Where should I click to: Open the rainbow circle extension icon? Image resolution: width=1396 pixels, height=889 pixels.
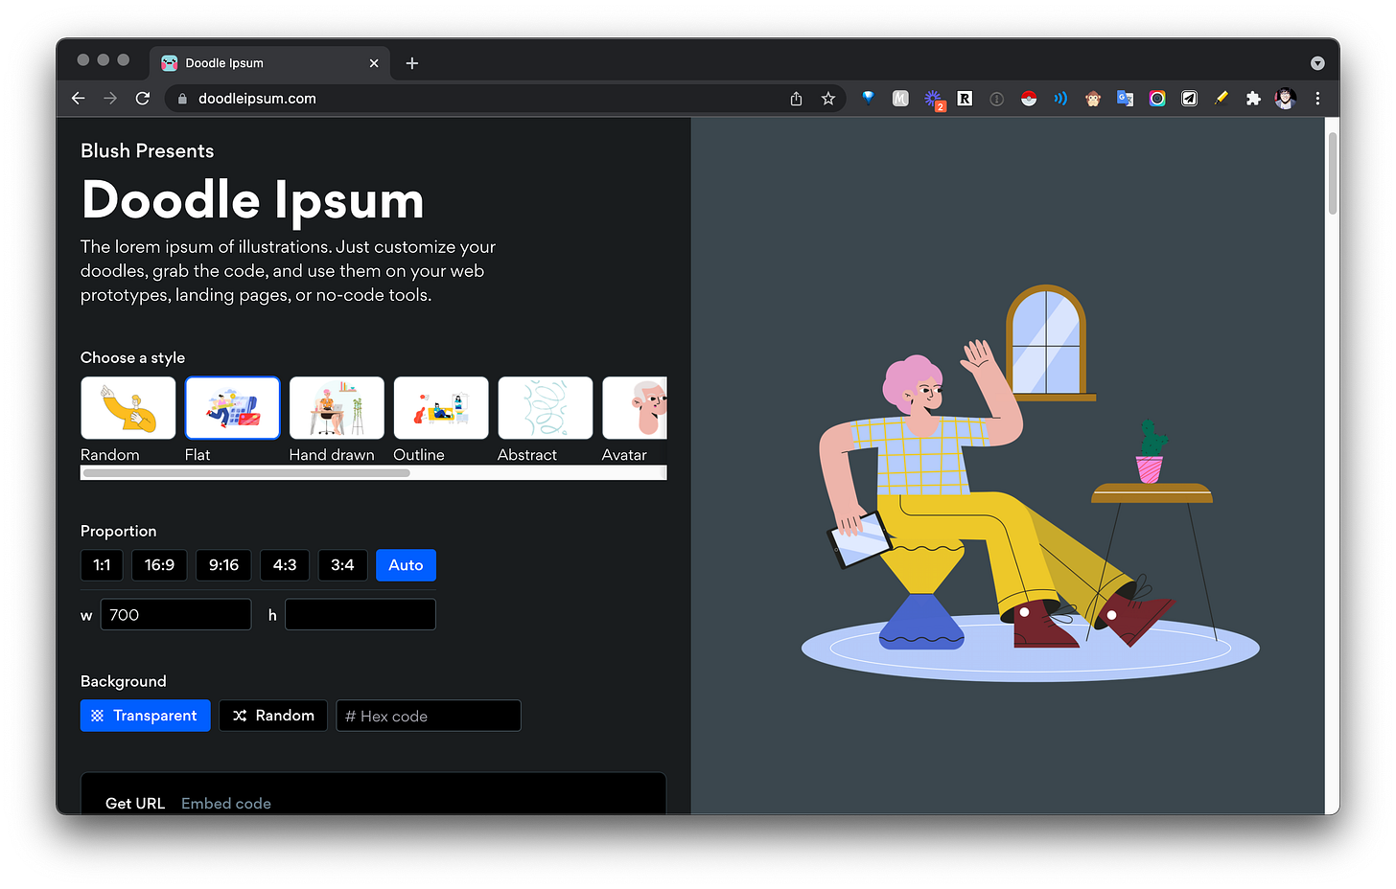(x=1157, y=98)
